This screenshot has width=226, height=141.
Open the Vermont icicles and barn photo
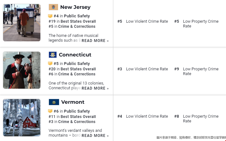tap(22, 118)
